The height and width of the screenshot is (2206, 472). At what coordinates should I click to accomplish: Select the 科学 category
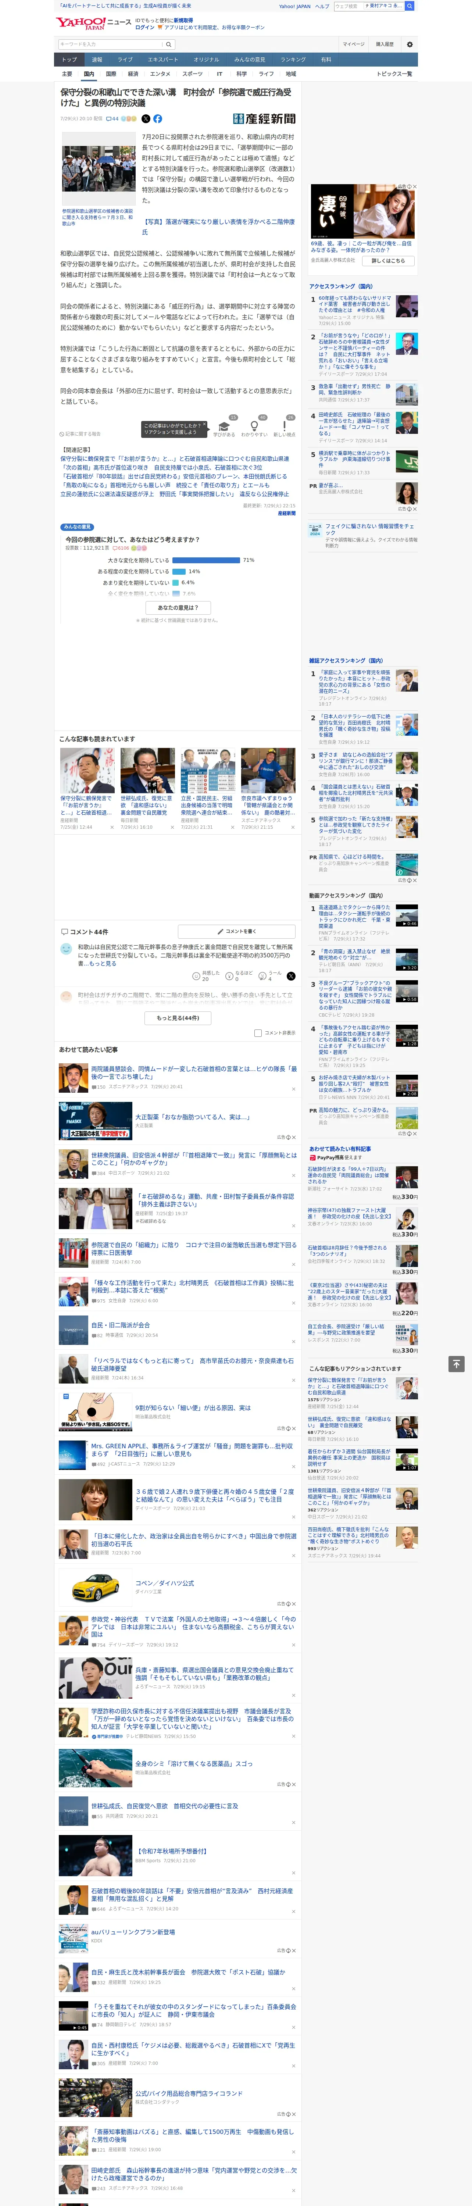[242, 74]
